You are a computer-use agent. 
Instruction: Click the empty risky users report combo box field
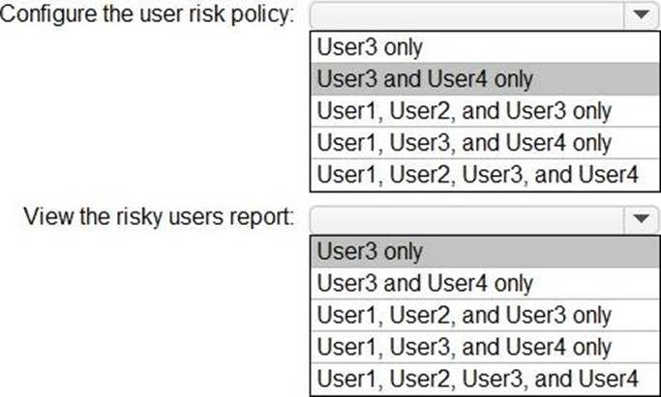[465, 218]
